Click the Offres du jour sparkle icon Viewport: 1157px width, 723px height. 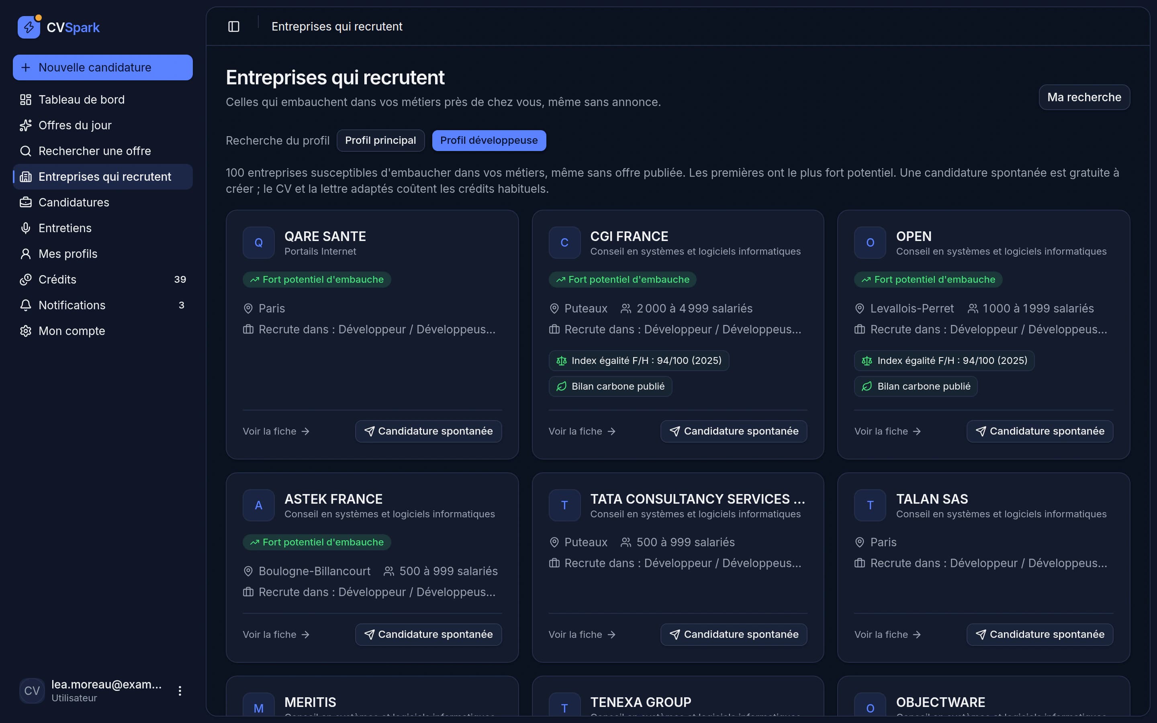click(x=25, y=125)
